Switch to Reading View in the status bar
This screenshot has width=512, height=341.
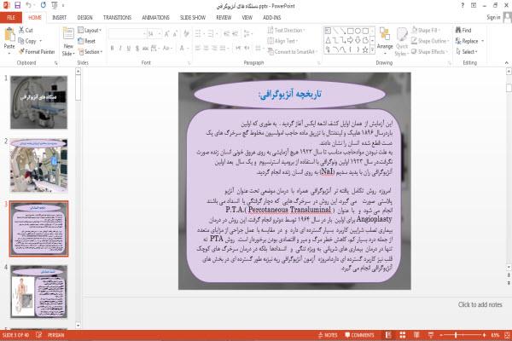(x=416, y=335)
